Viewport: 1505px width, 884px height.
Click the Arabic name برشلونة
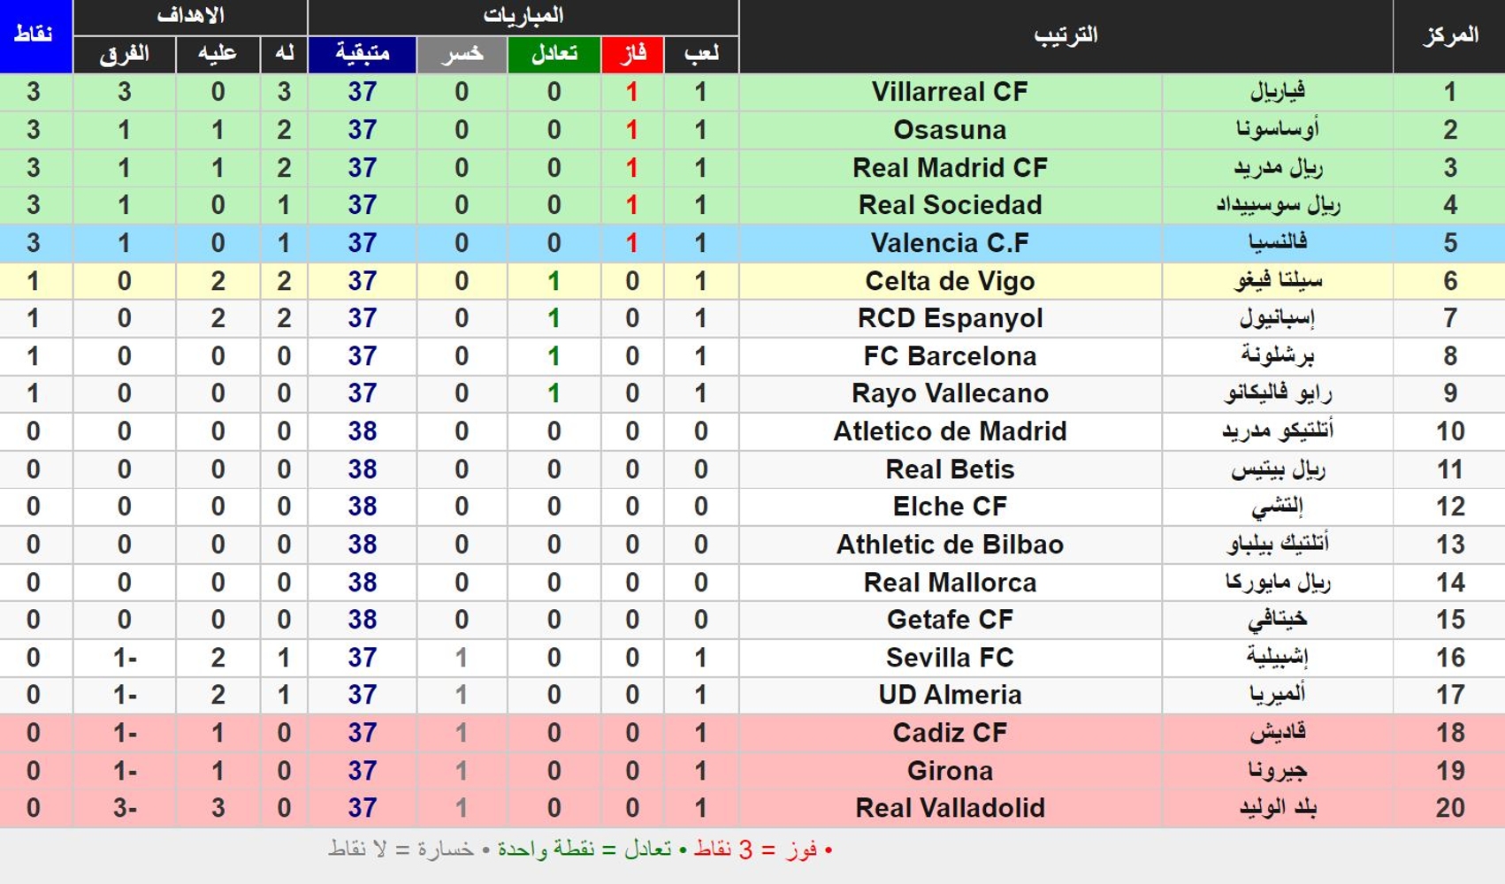pyautogui.click(x=1277, y=356)
